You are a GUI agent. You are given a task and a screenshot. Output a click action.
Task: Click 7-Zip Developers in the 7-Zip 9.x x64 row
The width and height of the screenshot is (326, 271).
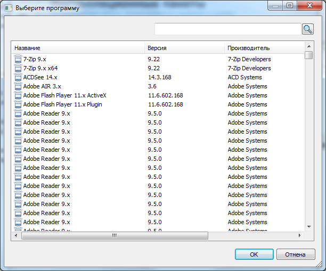pos(249,68)
